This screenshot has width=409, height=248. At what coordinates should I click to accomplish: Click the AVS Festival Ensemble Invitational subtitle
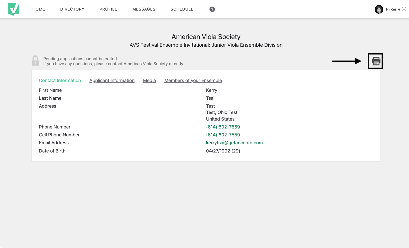[x=206, y=45]
